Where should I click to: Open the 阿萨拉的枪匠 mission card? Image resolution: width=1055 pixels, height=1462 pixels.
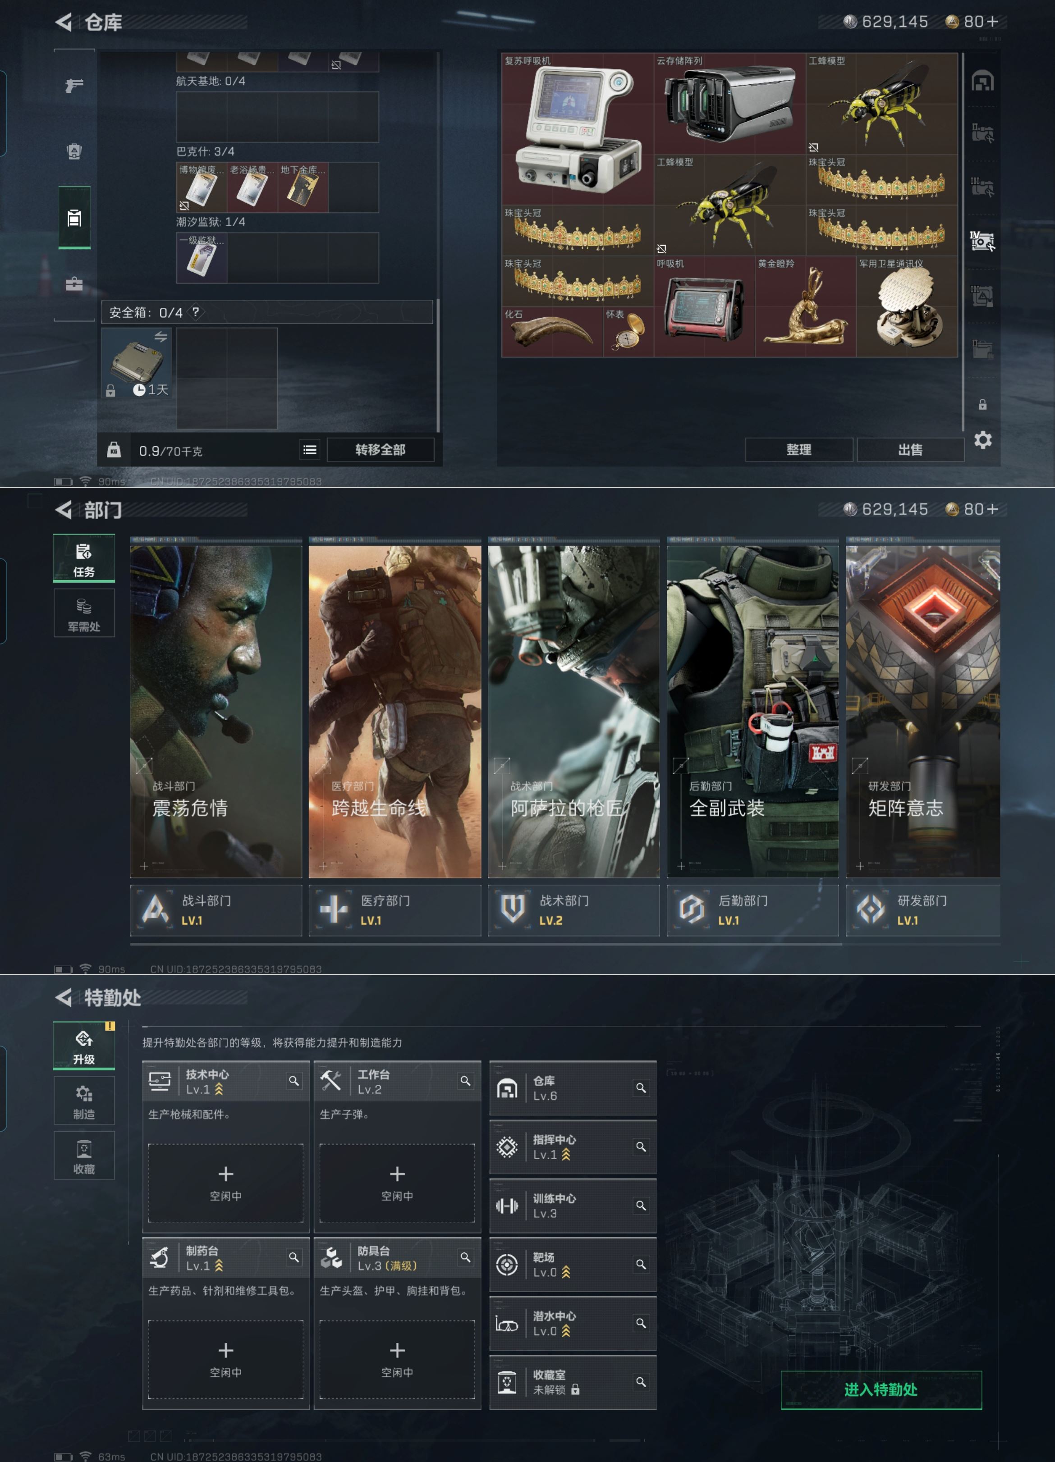[x=574, y=712]
